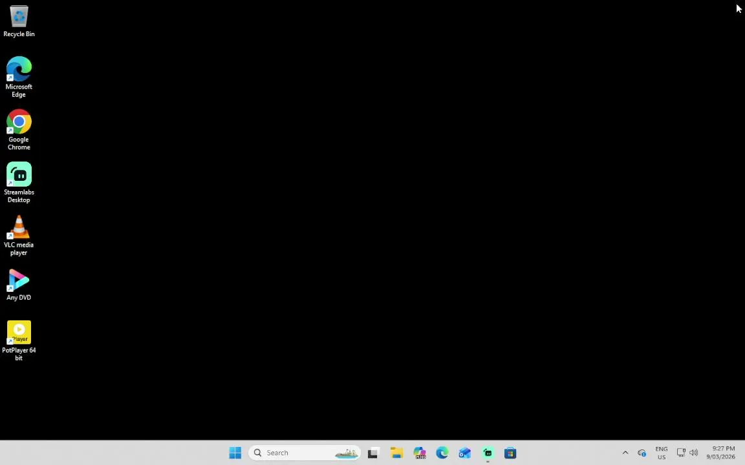Select the PotPlayer 64 bit shortcut

coord(19,340)
